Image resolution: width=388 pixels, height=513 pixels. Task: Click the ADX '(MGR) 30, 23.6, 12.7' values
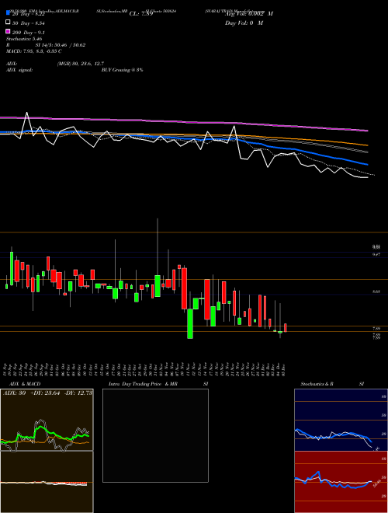(81, 64)
